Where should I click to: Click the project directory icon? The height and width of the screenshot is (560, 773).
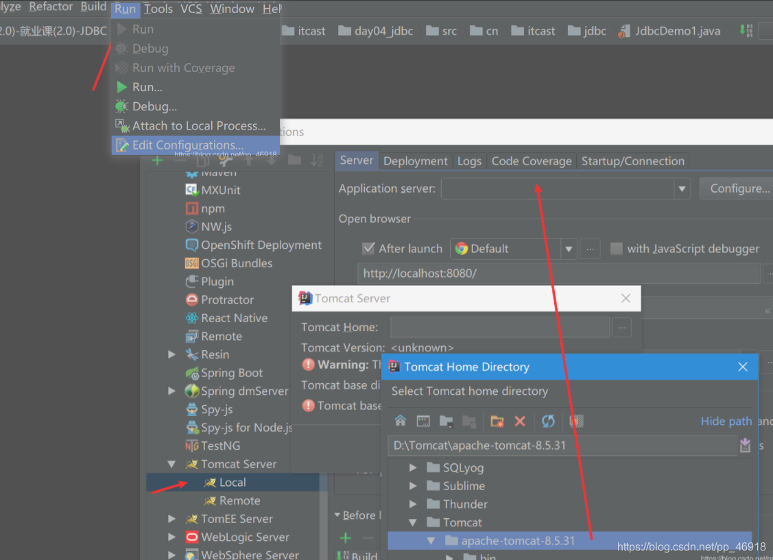click(x=446, y=421)
